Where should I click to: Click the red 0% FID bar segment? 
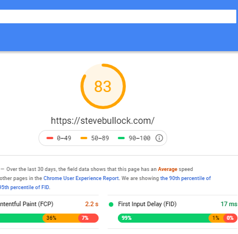coord(230,218)
